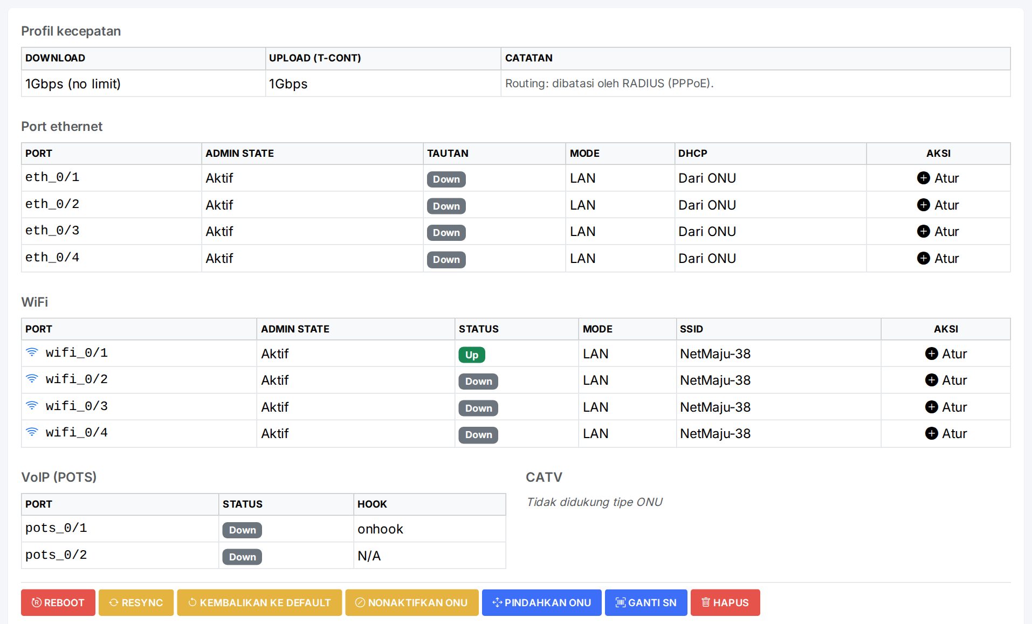1032x624 pixels.
Task: Click the plus icon in the eth_0/2 row
Action: [x=923, y=205]
